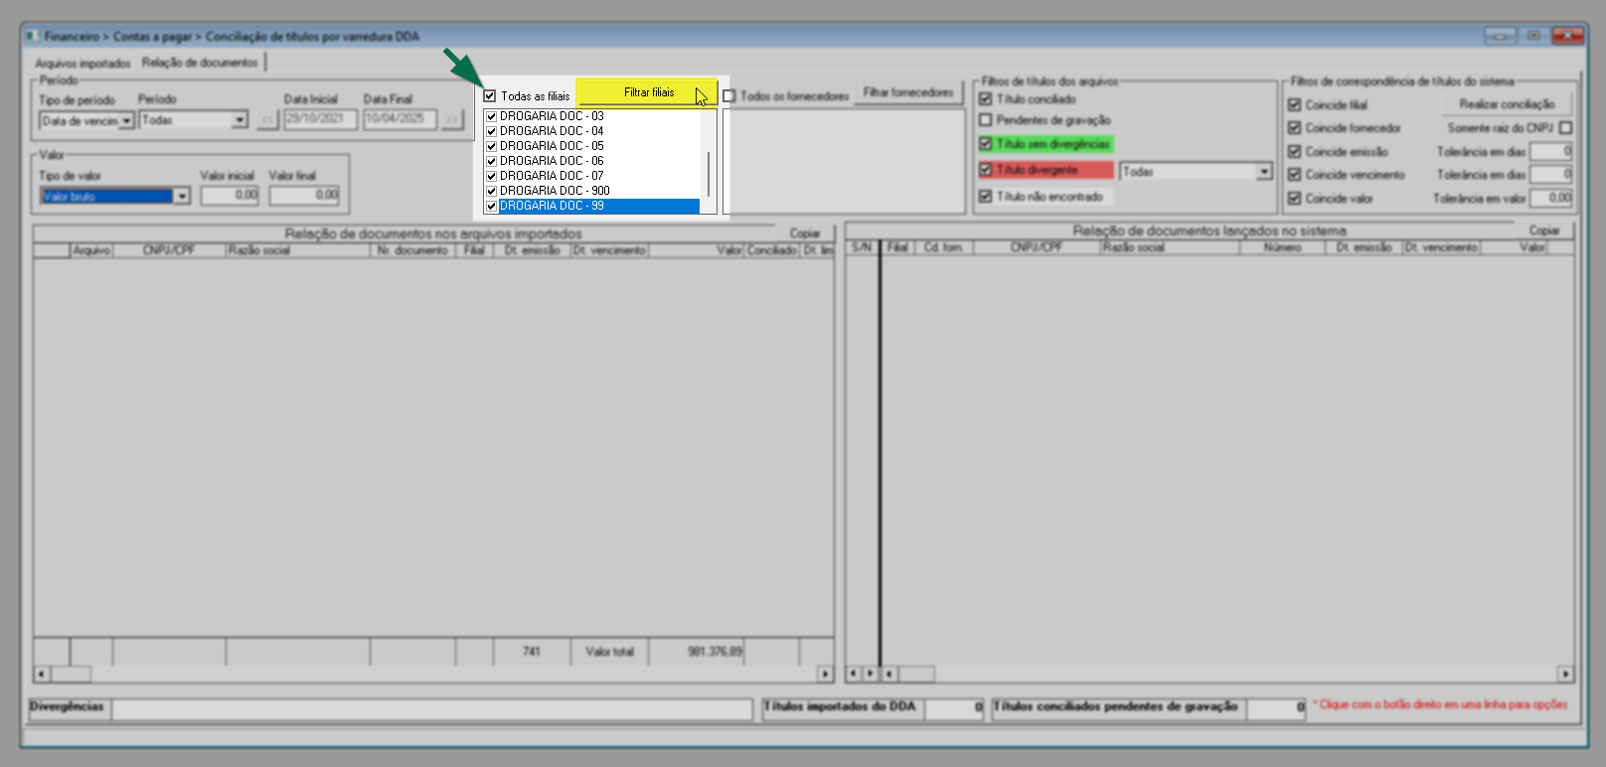Open the Período dropdown showing Todas
The height and width of the screenshot is (767, 1606).
[240, 120]
